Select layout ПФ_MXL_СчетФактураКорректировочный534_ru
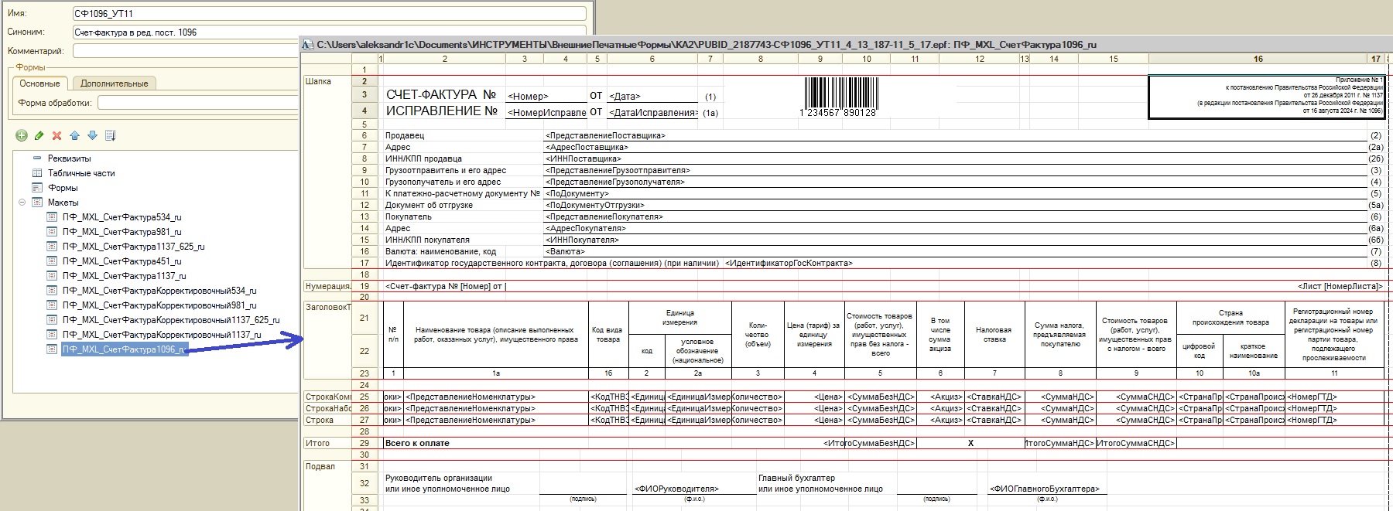Image resolution: width=1393 pixels, height=511 pixels. coord(159,291)
